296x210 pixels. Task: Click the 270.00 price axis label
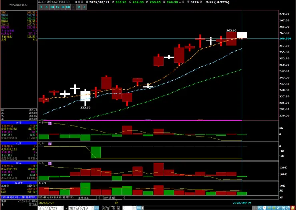(x=284, y=14)
